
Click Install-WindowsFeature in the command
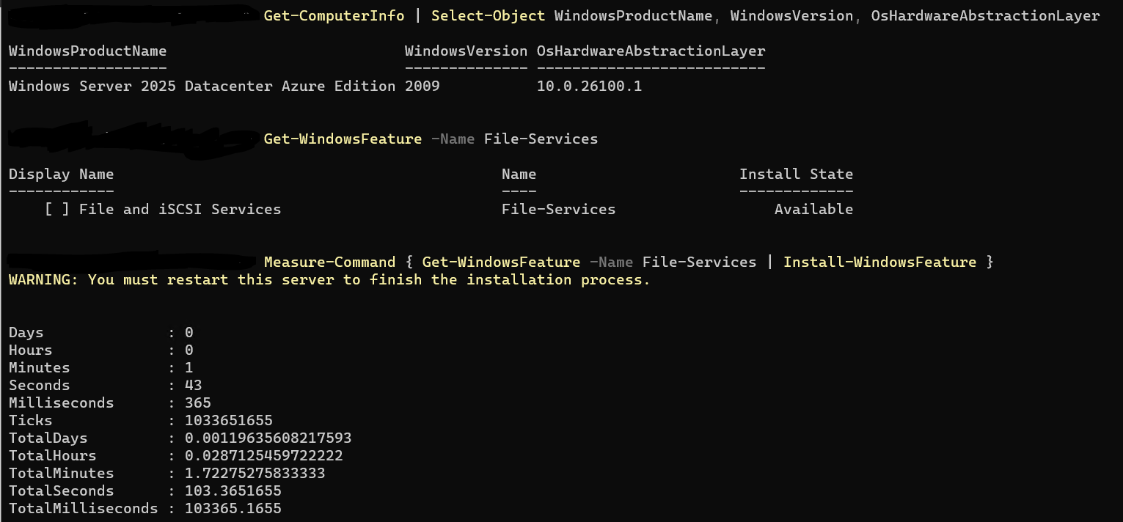pos(879,262)
